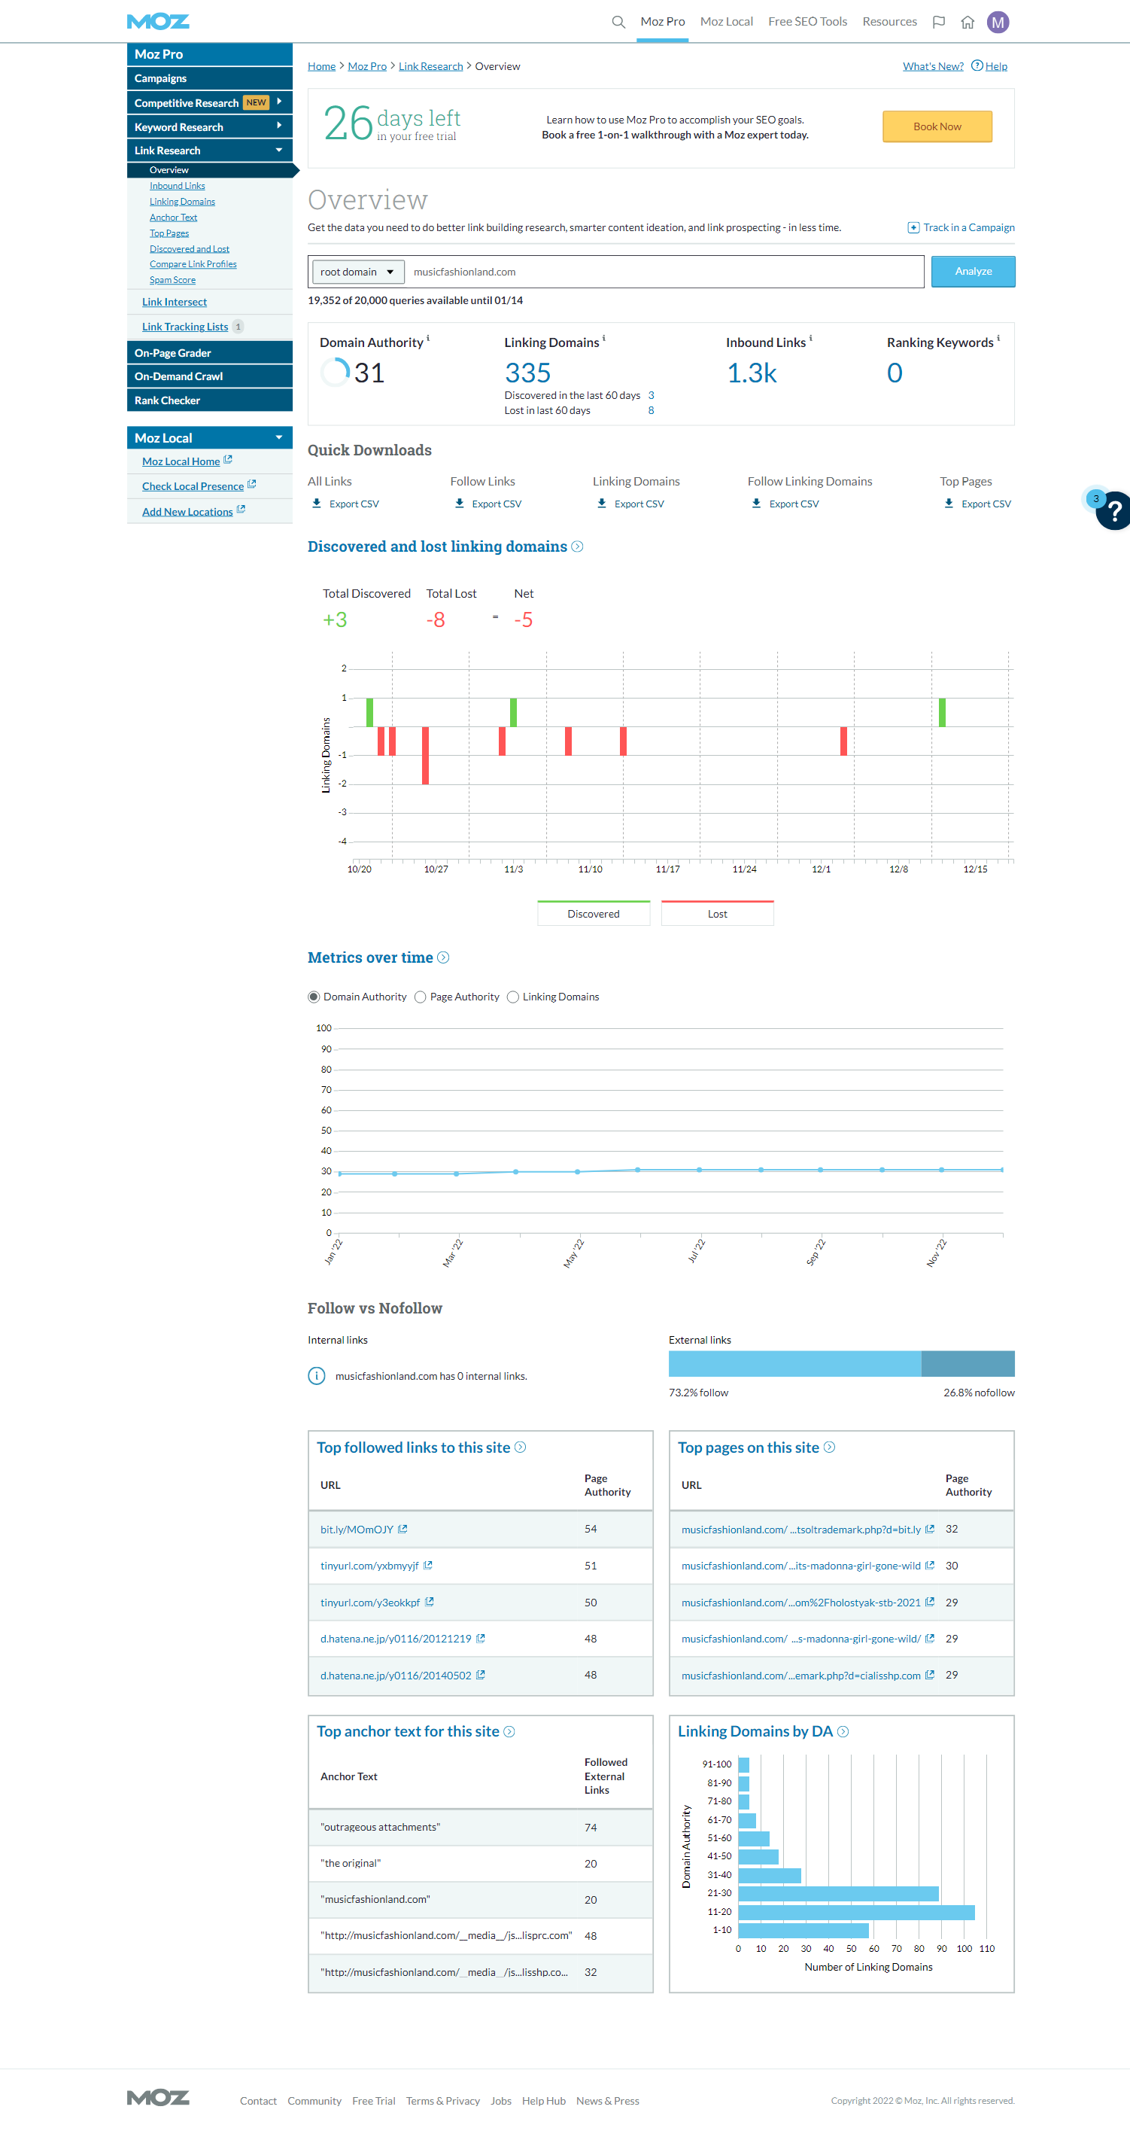
Task: Select the Page Authority radio button
Action: click(x=420, y=997)
